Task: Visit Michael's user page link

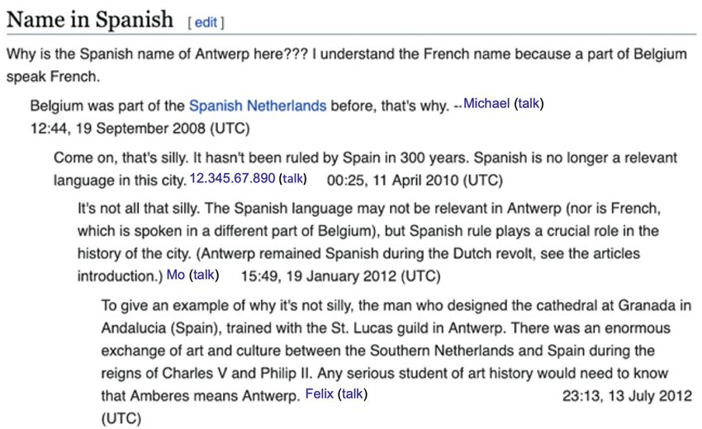Action: pyautogui.click(x=486, y=103)
